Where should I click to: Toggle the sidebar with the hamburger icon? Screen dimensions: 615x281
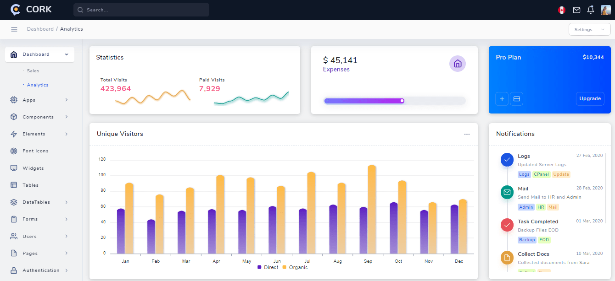[x=14, y=29]
